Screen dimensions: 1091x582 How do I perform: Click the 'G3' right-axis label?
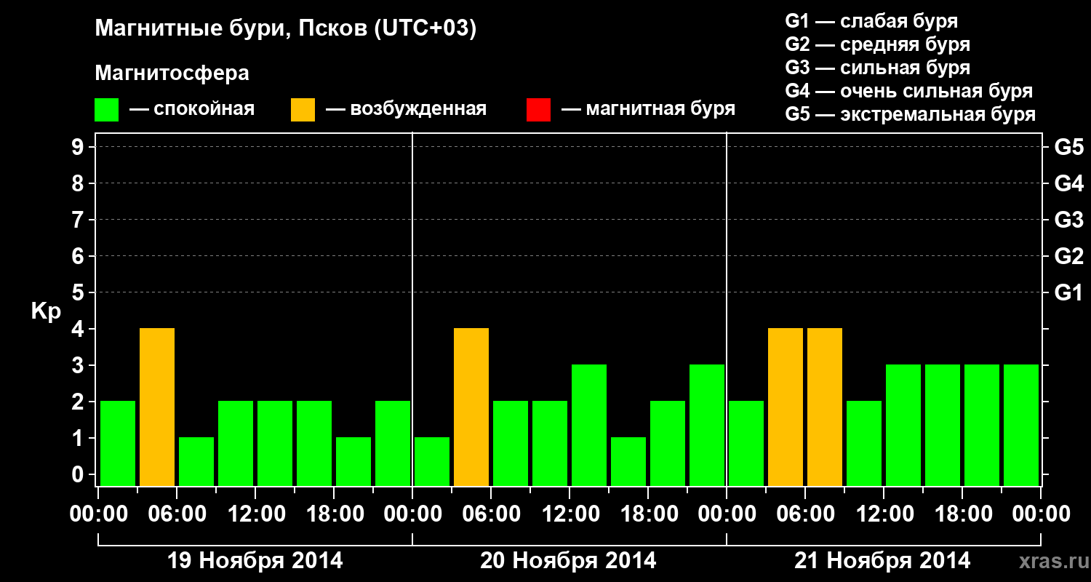tap(1068, 220)
